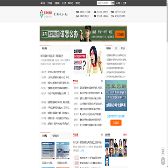Image resolution: width=168 pixels, height=168 pixels.
Task: Open the second tab in the bottom-left video panel
Action: click(56, 136)
